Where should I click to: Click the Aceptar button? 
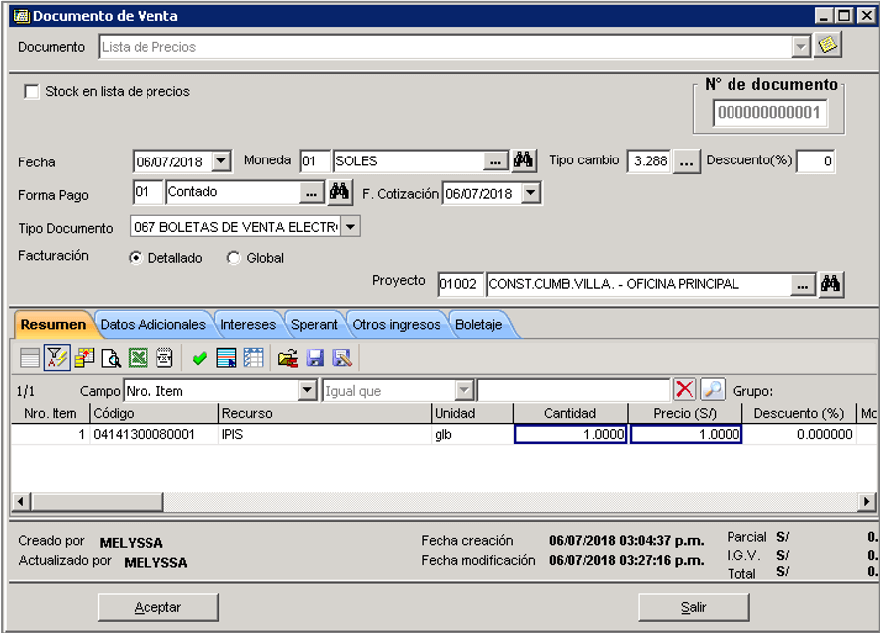[157, 607]
